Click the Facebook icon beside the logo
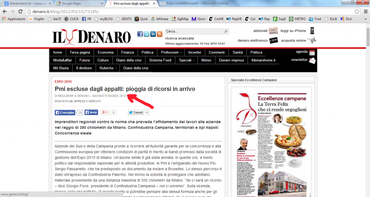 click(140, 34)
